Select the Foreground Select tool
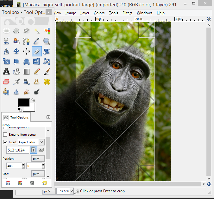Screen dimensions: 214x199 [x=16, y=41]
